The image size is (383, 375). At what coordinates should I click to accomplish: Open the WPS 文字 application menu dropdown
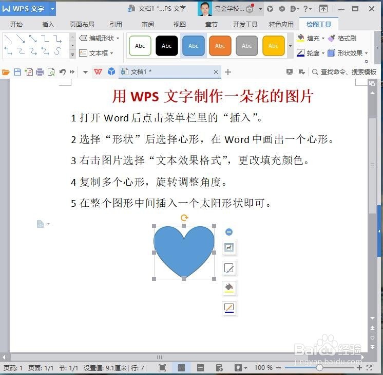coord(52,9)
